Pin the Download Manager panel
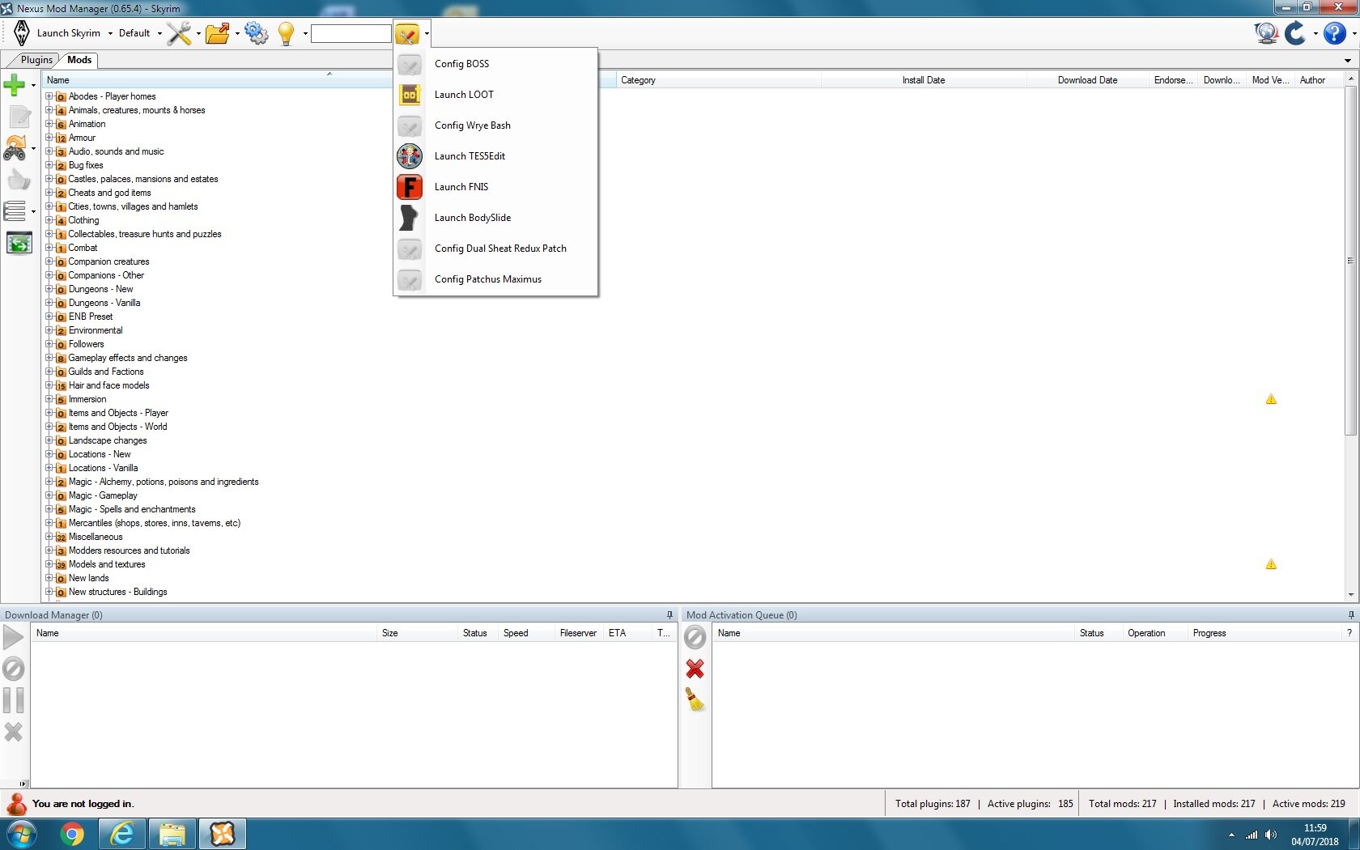This screenshot has width=1360, height=850. [669, 615]
